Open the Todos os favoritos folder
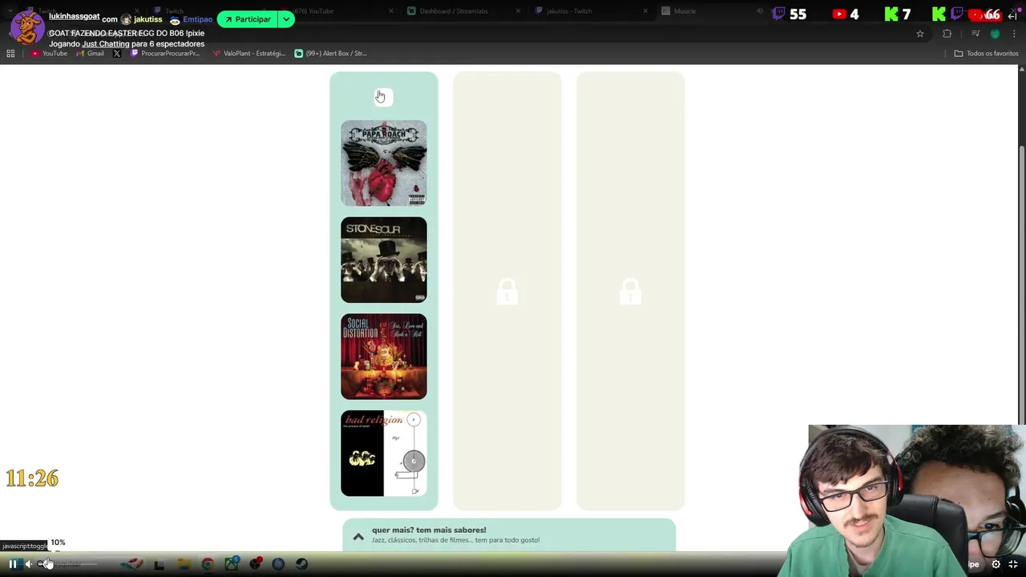 (x=986, y=54)
